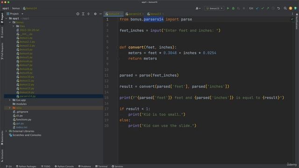The height and width of the screenshot is (168, 299).
Task: Open IDE updates orange circle icon
Action: pyautogui.click(x=291, y=8)
